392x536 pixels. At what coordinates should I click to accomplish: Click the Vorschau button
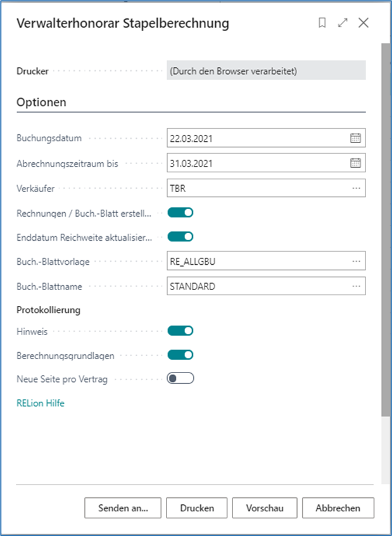click(x=265, y=508)
